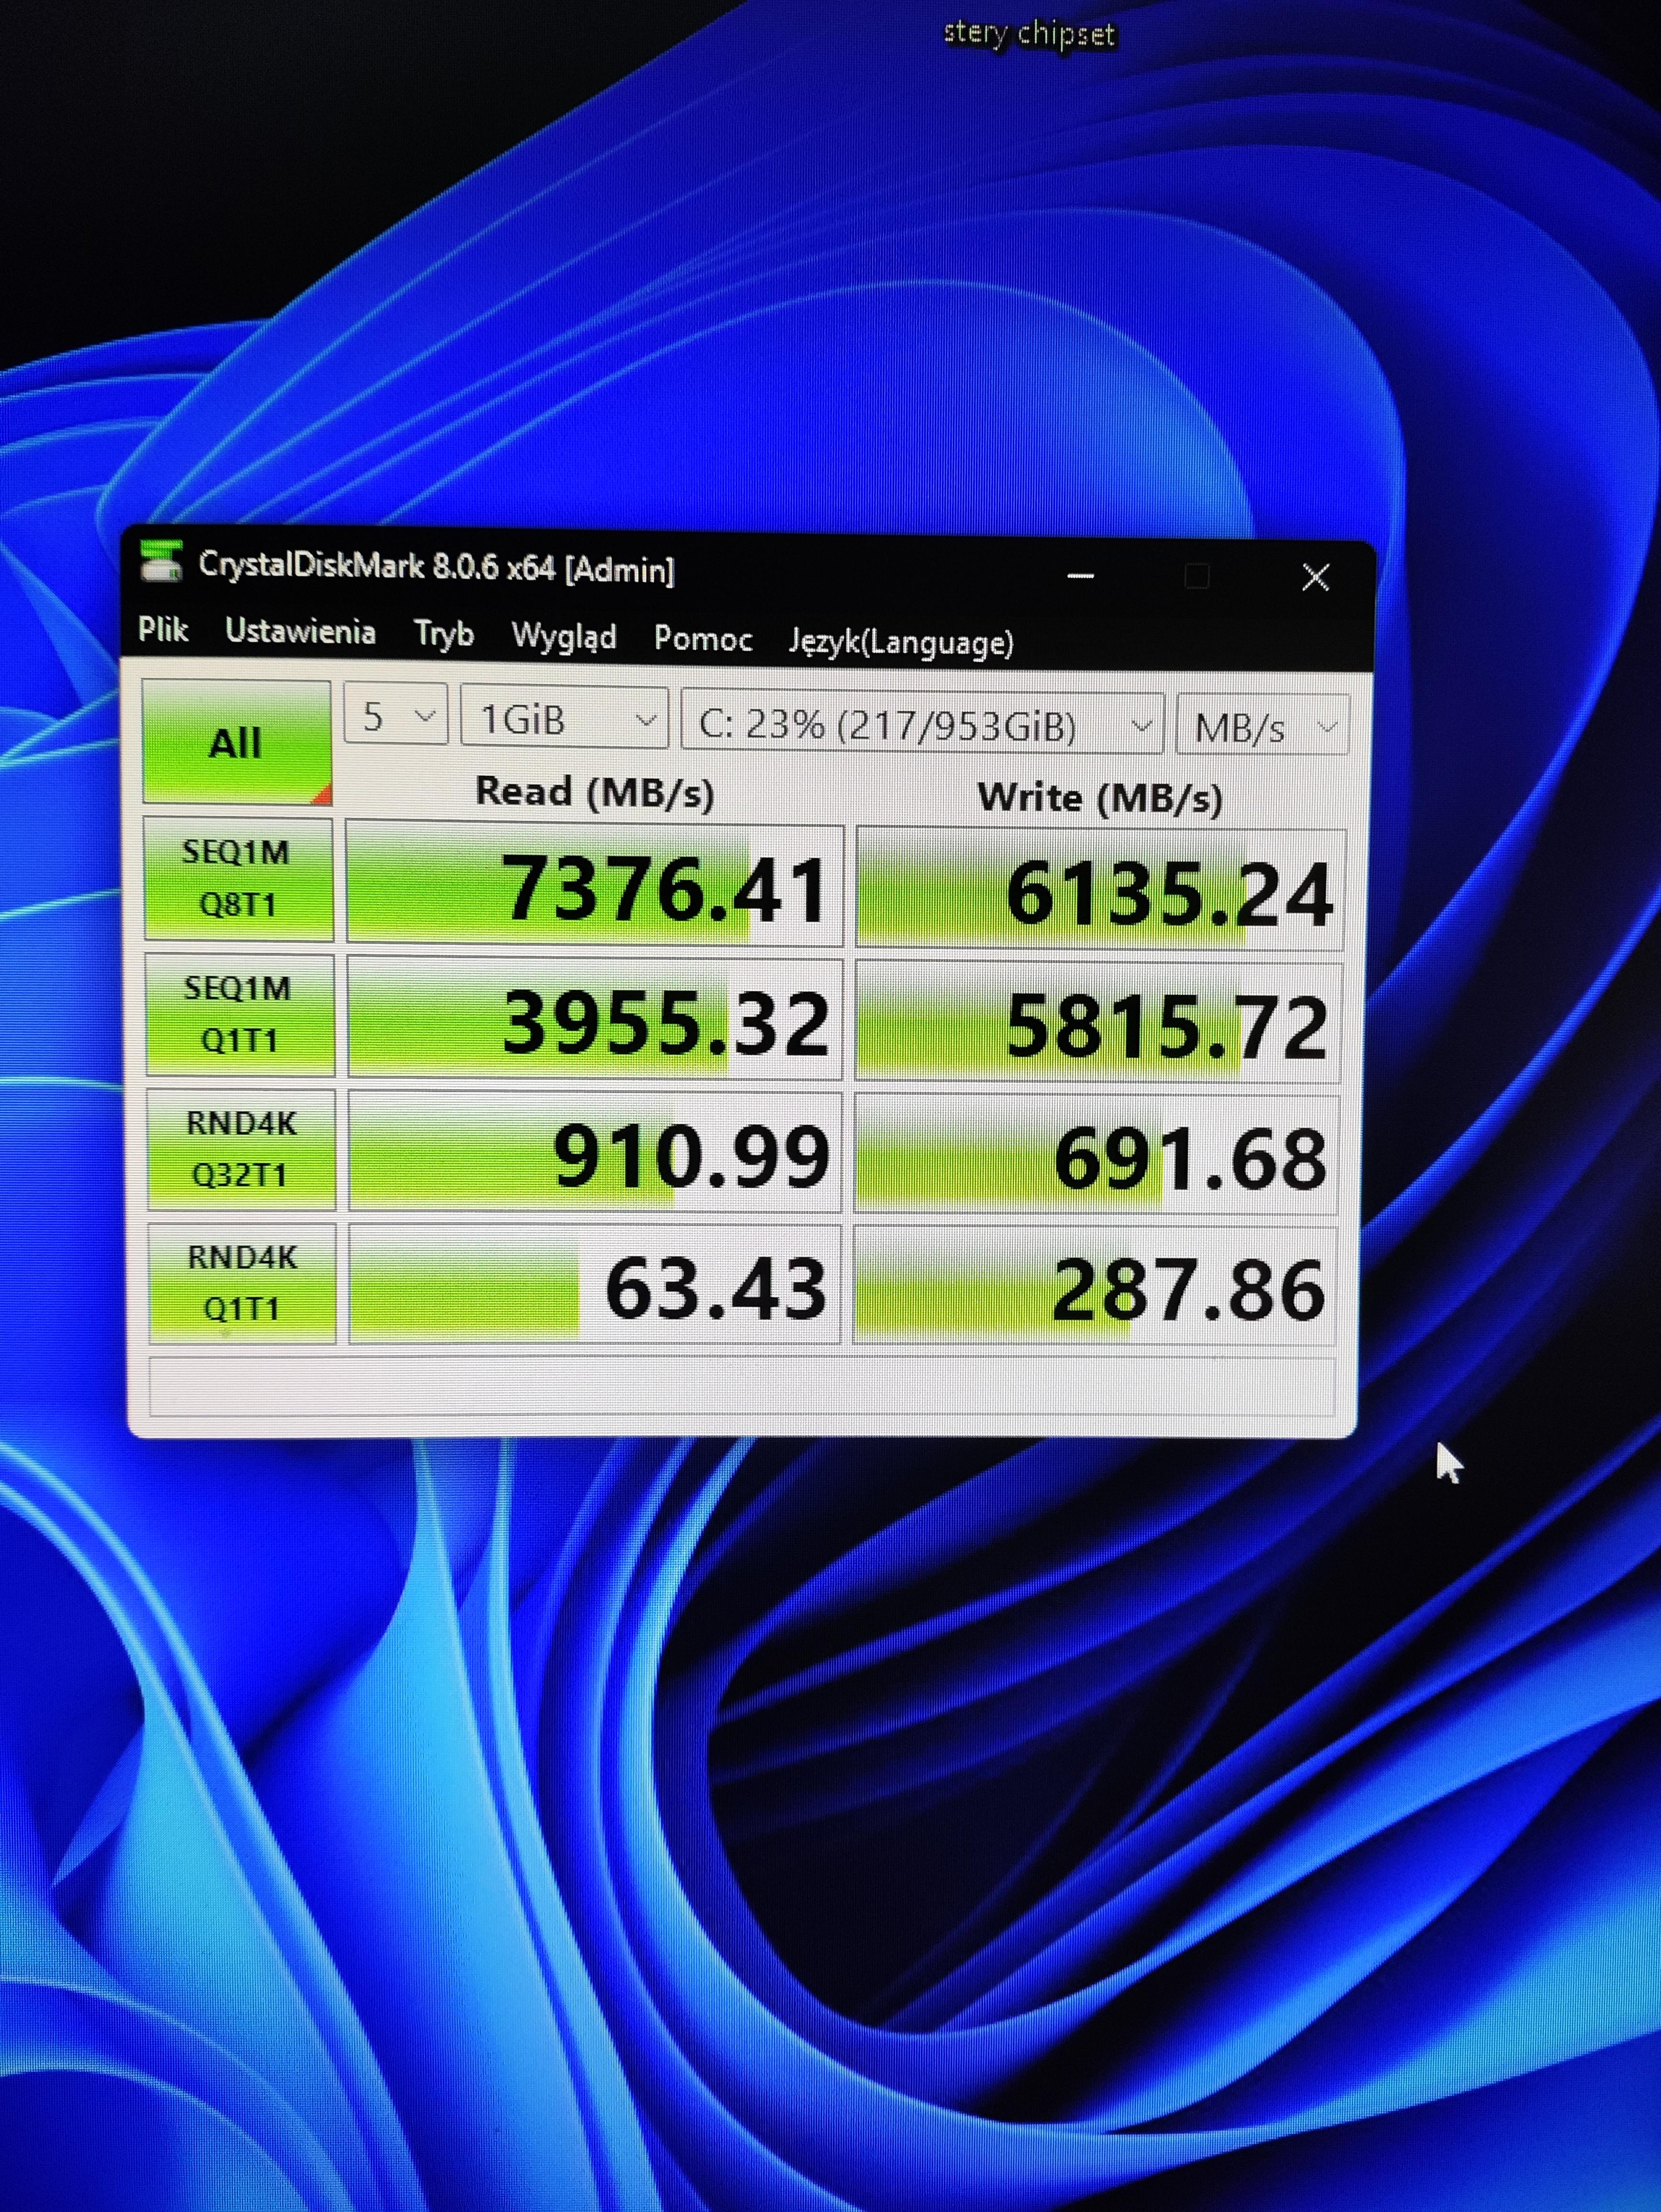Start the SEQ1M Q1T1 test

(x=239, y=1014)
